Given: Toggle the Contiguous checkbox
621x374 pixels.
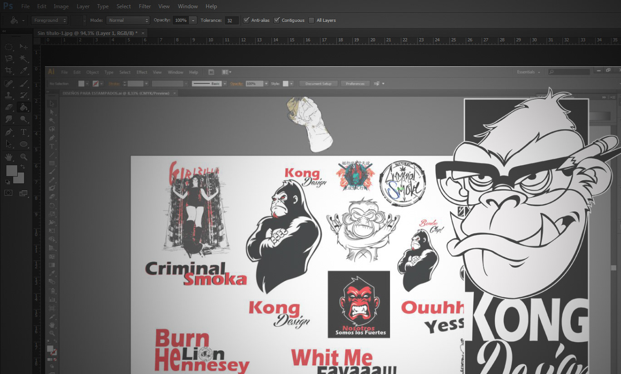Looking at the screenshot, I should tap(276, 20).
